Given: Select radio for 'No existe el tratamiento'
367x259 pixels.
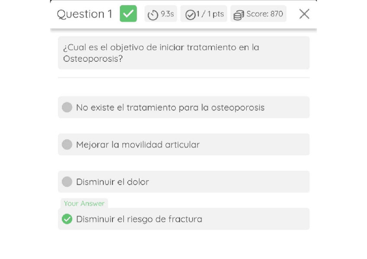Looking at the screenshot, I should 67,107.
